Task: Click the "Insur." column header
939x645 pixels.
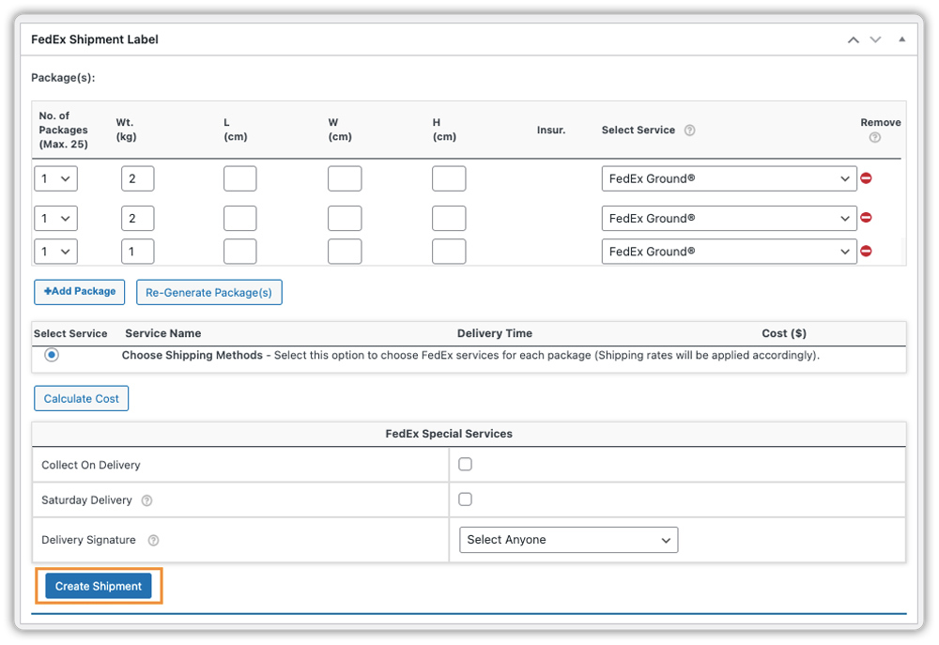Action: [x=551, y=130]
